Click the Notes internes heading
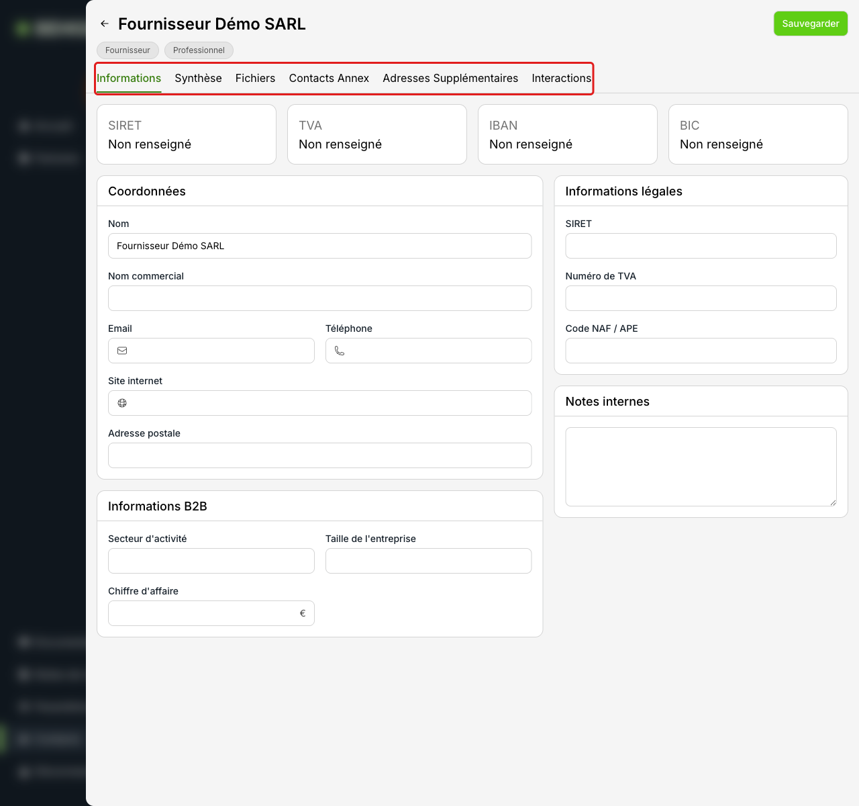Viewport: 859px width, 806px height. click(x=607, y=402)
